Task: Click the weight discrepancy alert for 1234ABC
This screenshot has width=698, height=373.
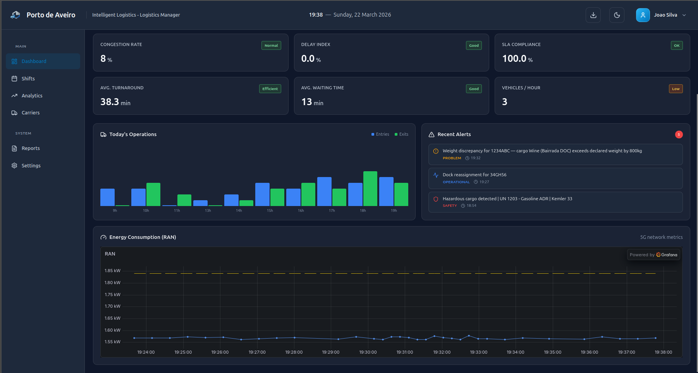Action: 555,154
